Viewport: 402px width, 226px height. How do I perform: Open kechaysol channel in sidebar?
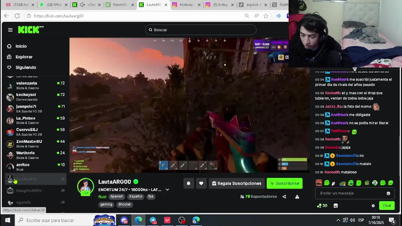(x=35, y=97)
